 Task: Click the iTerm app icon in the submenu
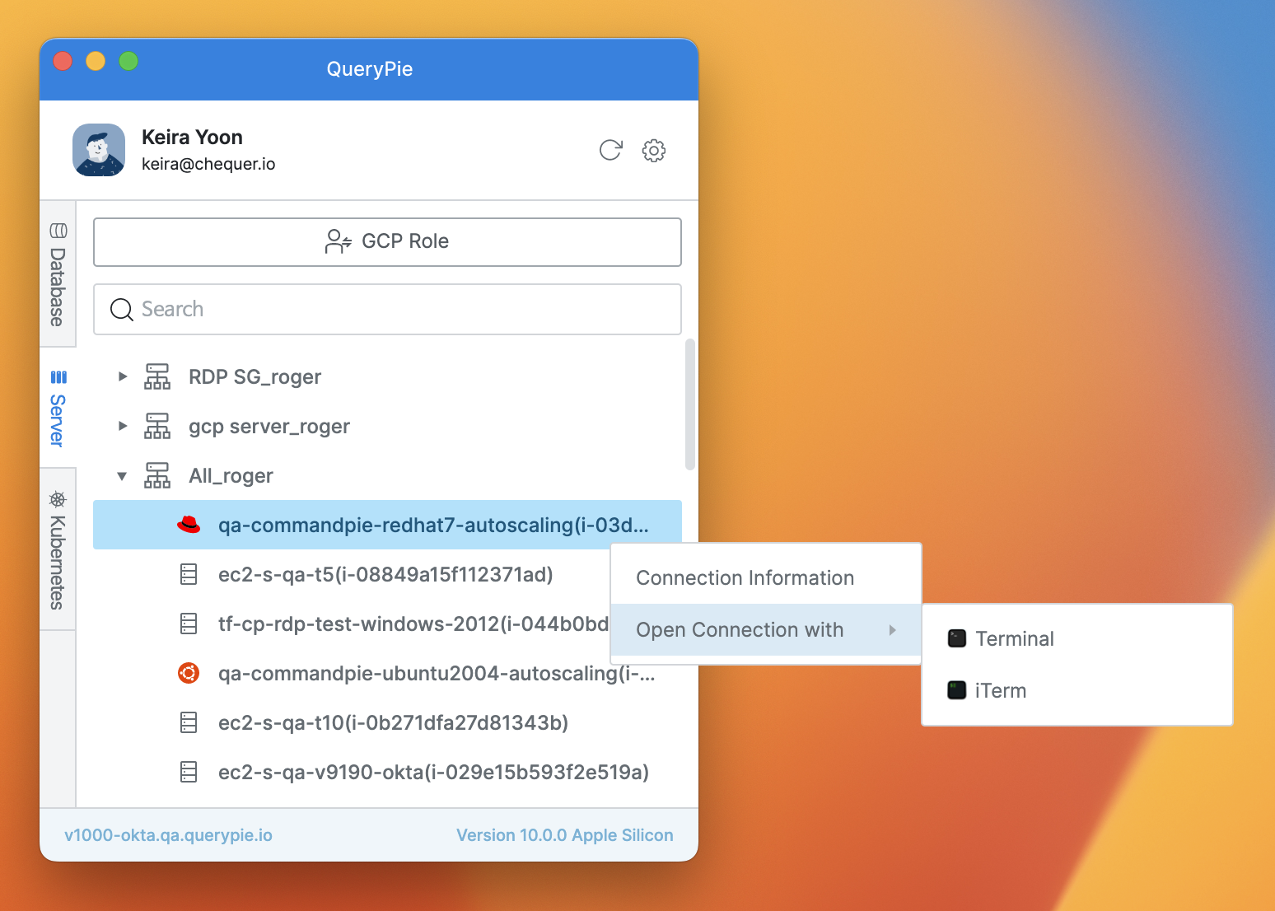pos(957,690)
